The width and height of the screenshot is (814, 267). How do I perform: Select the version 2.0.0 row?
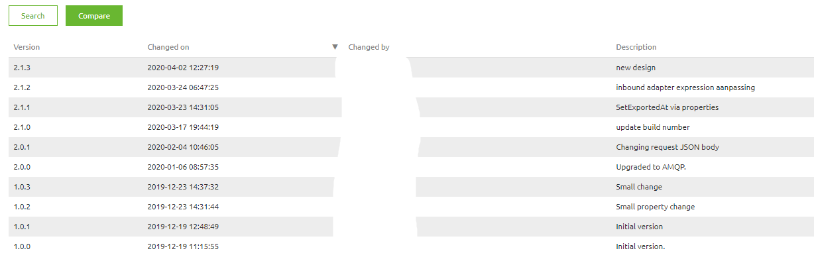tap(22, 167)
